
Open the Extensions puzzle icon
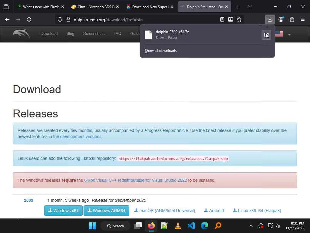292,19
